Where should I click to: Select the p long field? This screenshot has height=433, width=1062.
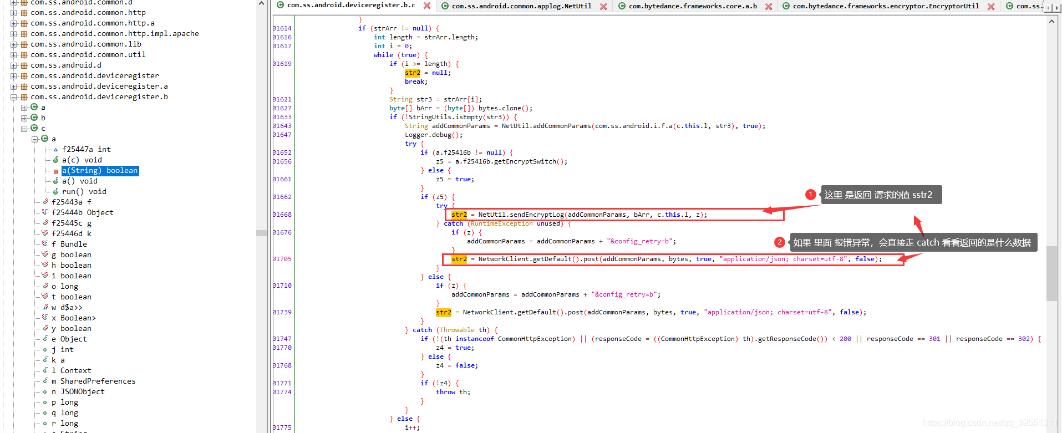65,403
